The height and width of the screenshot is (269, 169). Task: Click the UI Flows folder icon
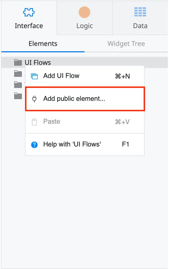(18, 62)
